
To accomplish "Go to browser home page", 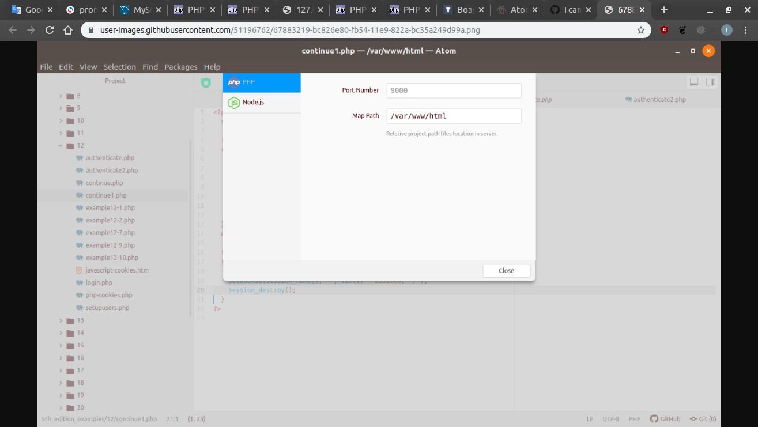I will click(x=68, y=30).
